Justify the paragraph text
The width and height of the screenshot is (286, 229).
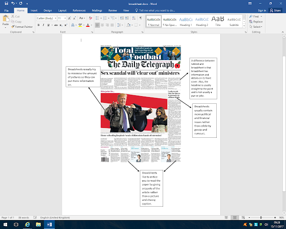(x=112, y=25)
